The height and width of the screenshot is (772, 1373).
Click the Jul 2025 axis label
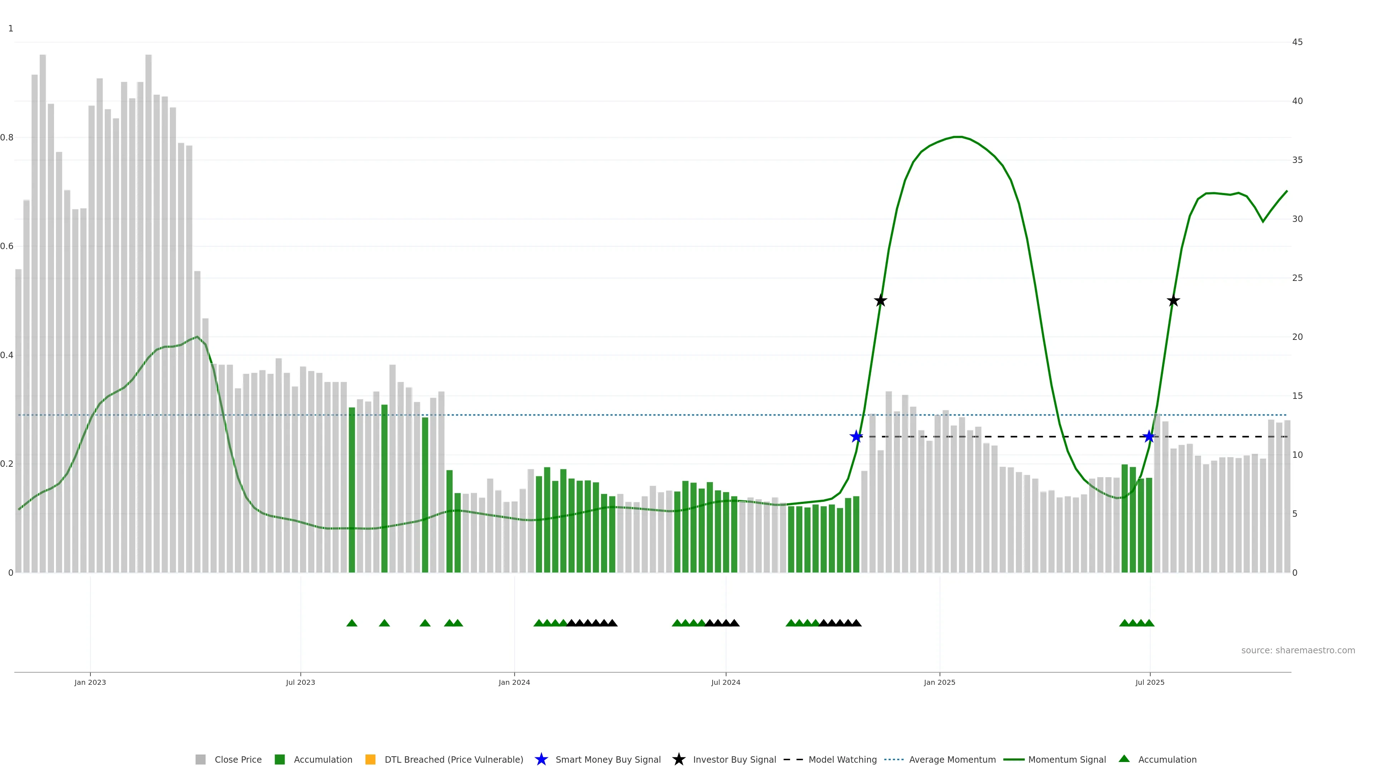pos(1150,683)
